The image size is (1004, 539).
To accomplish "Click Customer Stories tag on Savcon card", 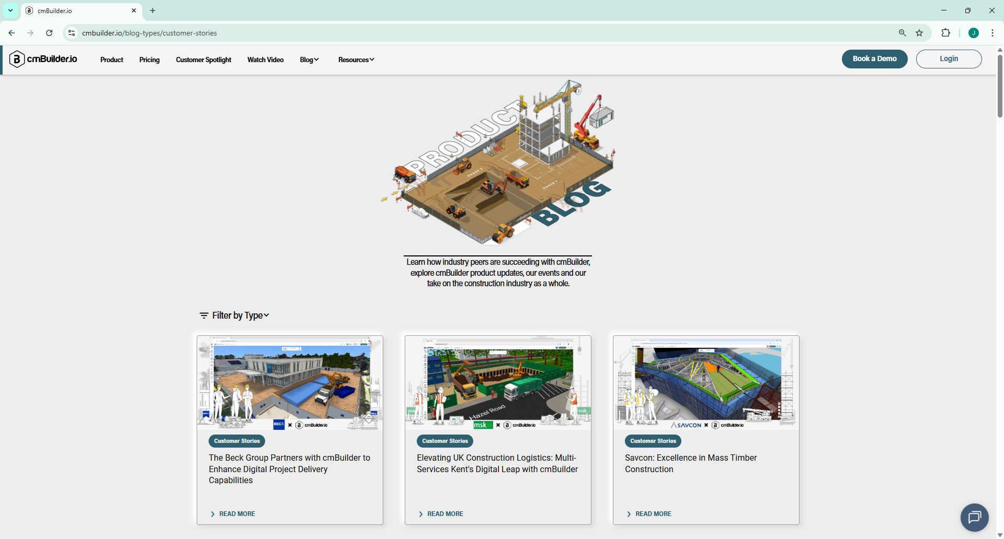I will pos(653,441).
